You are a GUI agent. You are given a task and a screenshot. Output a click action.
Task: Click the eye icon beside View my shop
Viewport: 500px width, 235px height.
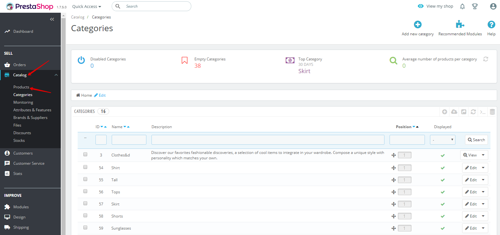(x=421, y=6)
